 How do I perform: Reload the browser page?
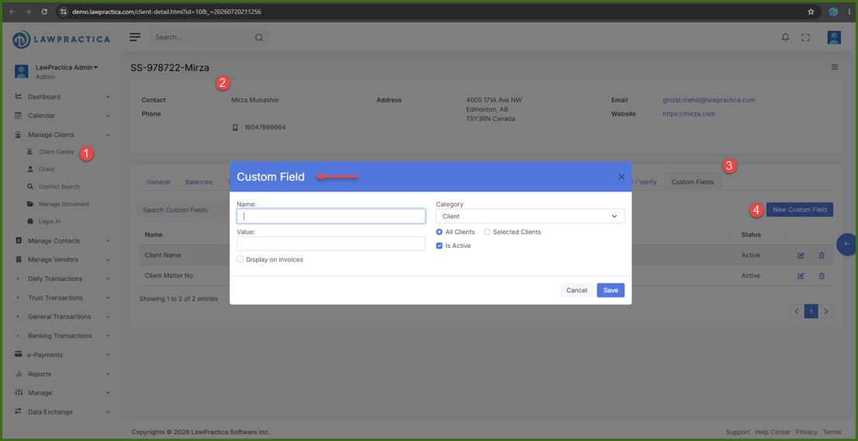click(x=44, y=12)
